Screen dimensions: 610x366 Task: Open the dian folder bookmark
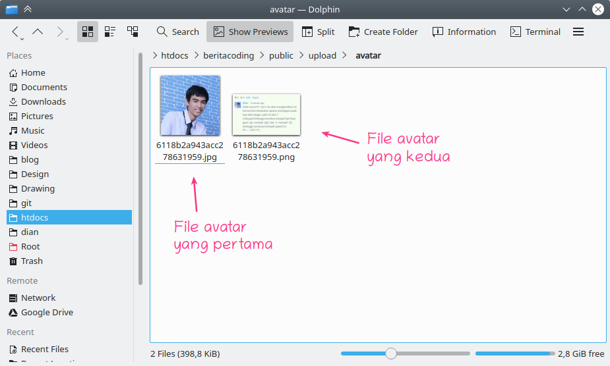click(x=69, y=232)
